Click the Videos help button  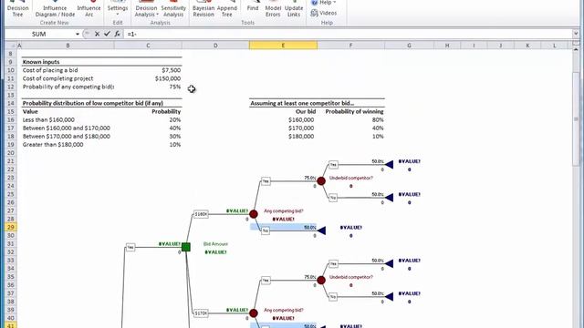(324, 13)
